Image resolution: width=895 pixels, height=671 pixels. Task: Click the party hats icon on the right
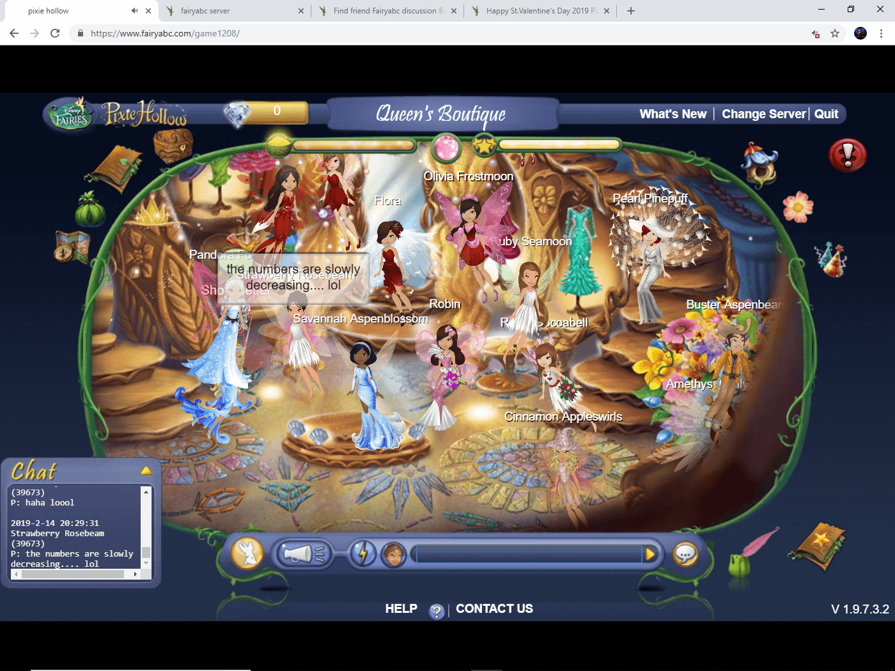click(x=831, y=259)
